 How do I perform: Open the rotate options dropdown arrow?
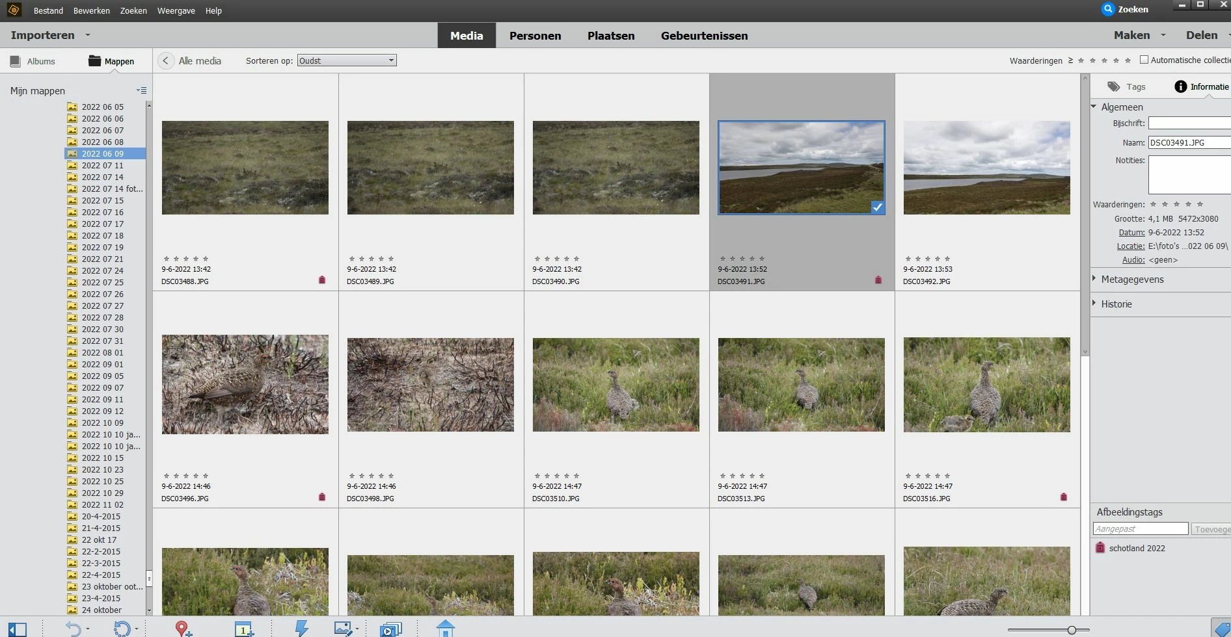pyautogui.click(x=137, y=629)
